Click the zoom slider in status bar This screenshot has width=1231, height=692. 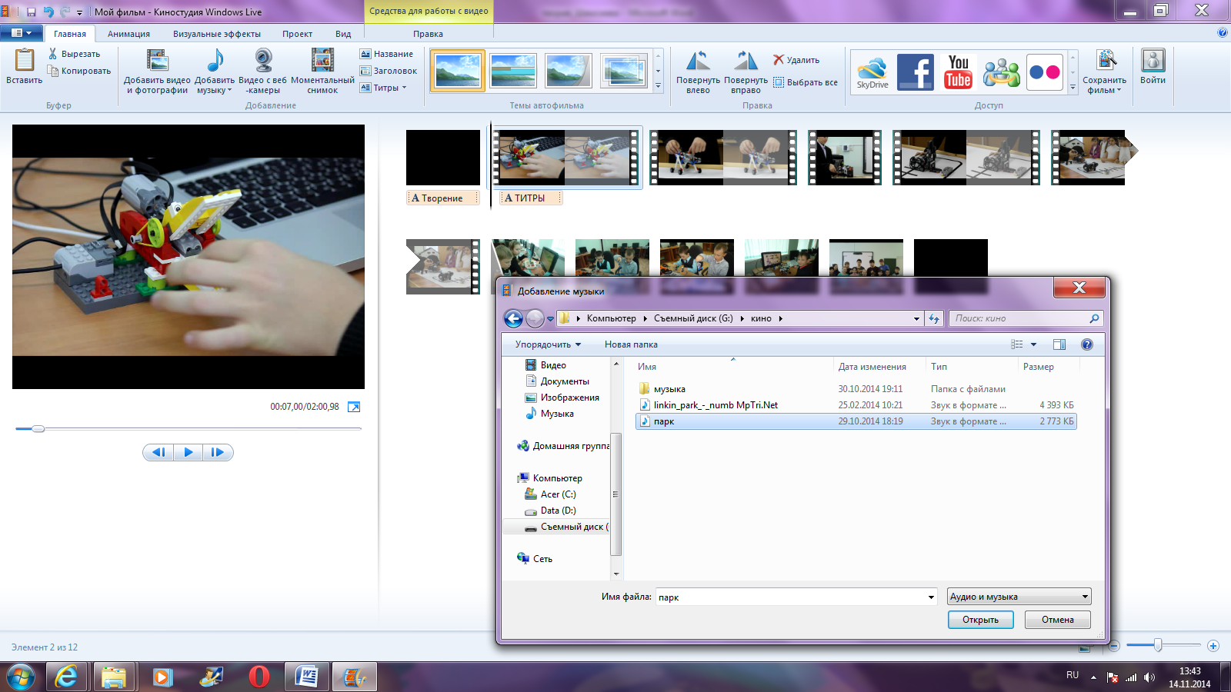click(x=1157, y=646)
